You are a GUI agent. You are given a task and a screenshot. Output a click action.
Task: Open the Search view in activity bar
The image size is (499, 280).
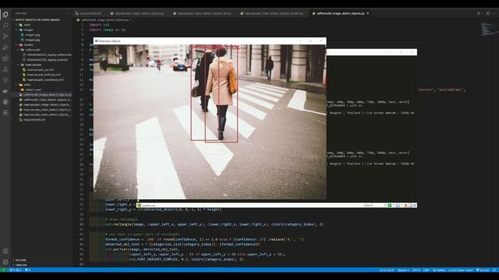click(x=5, y=25)
